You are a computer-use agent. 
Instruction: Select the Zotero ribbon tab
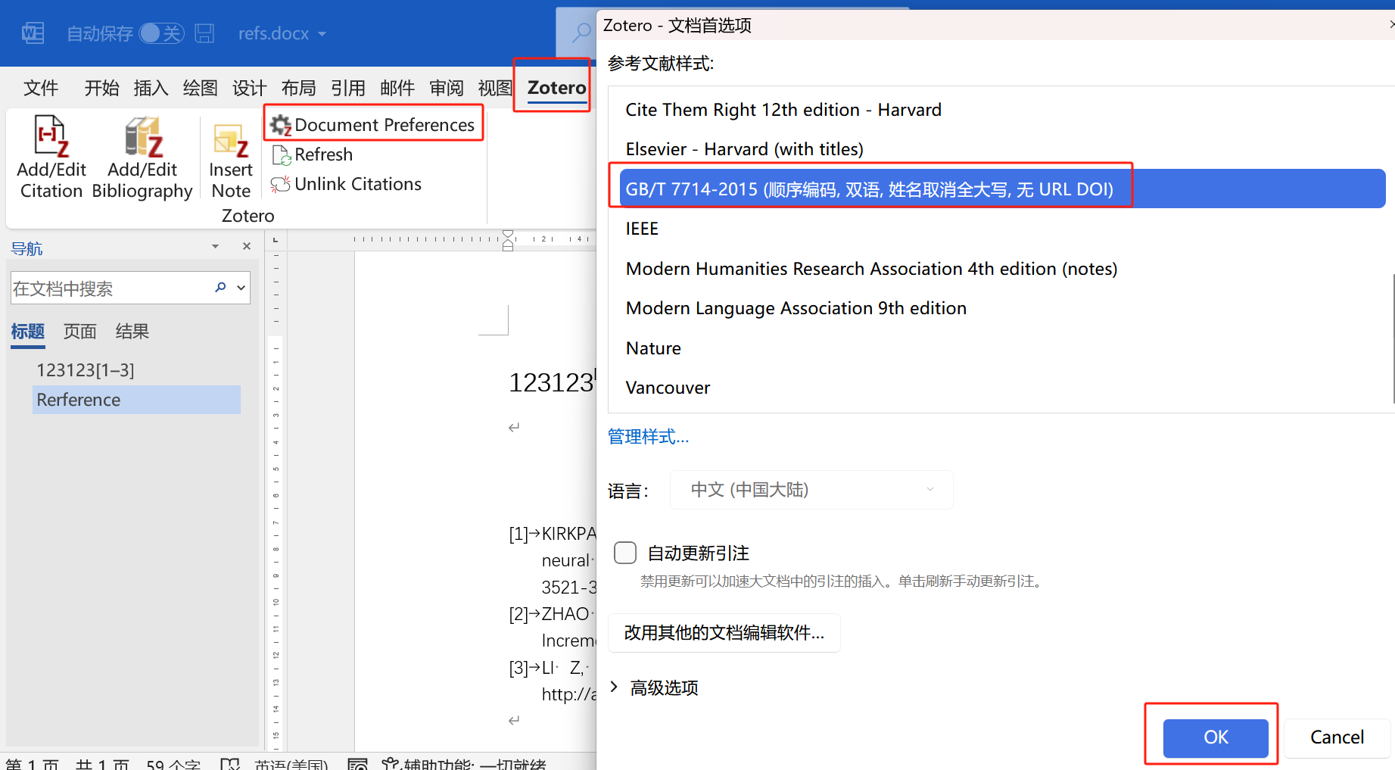tap(556, 88)
